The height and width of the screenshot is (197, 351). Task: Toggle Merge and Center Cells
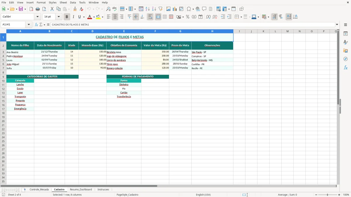(158, 17)
